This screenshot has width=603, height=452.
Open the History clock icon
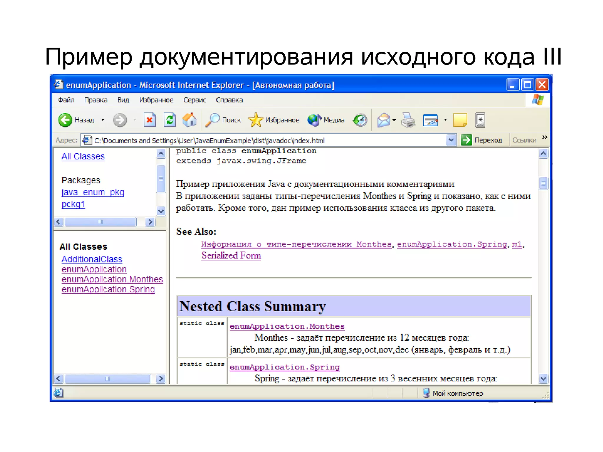tap(360, 120)
